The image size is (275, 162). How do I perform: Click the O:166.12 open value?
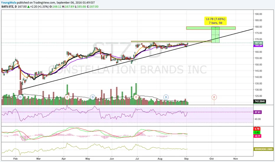56,7
